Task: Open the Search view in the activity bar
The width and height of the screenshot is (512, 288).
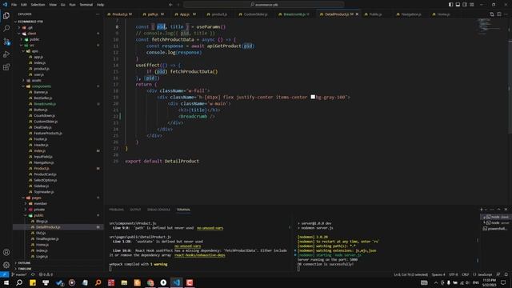Action: coord(6,29)
